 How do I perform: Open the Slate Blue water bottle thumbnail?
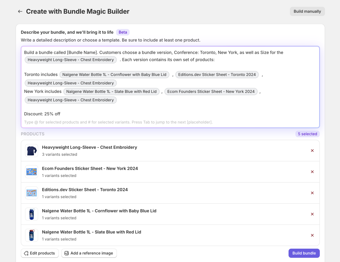[32, 235]
